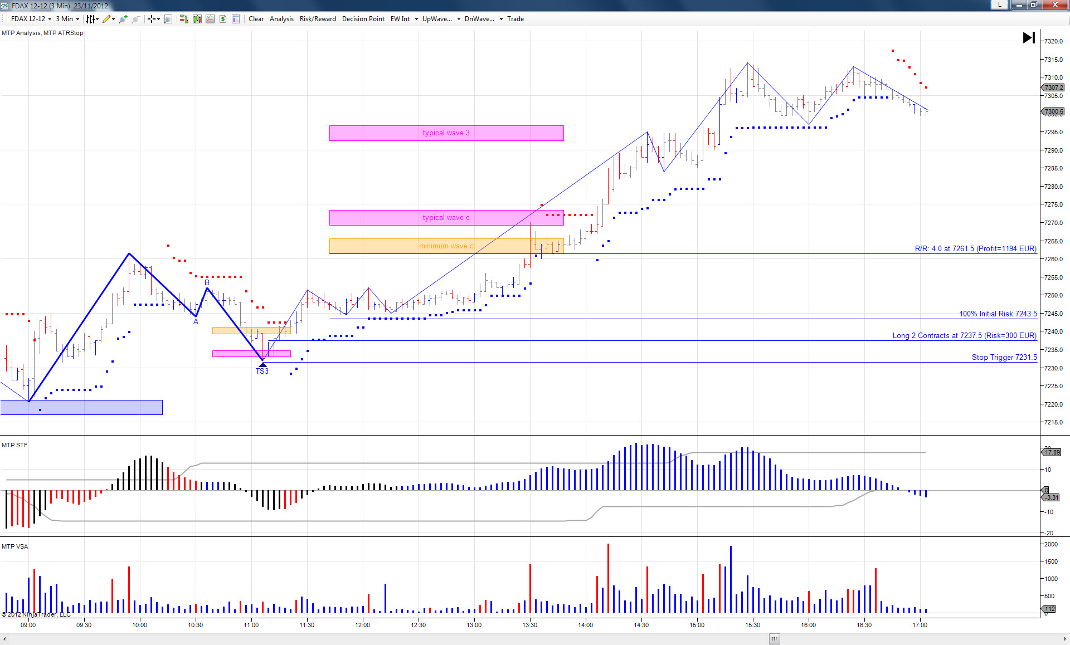Click the EW Int button label

[400, 19]
